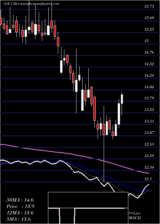Click the 13.79 price axis label
This screenshot has height=224, width=160.
click(149, 98)
